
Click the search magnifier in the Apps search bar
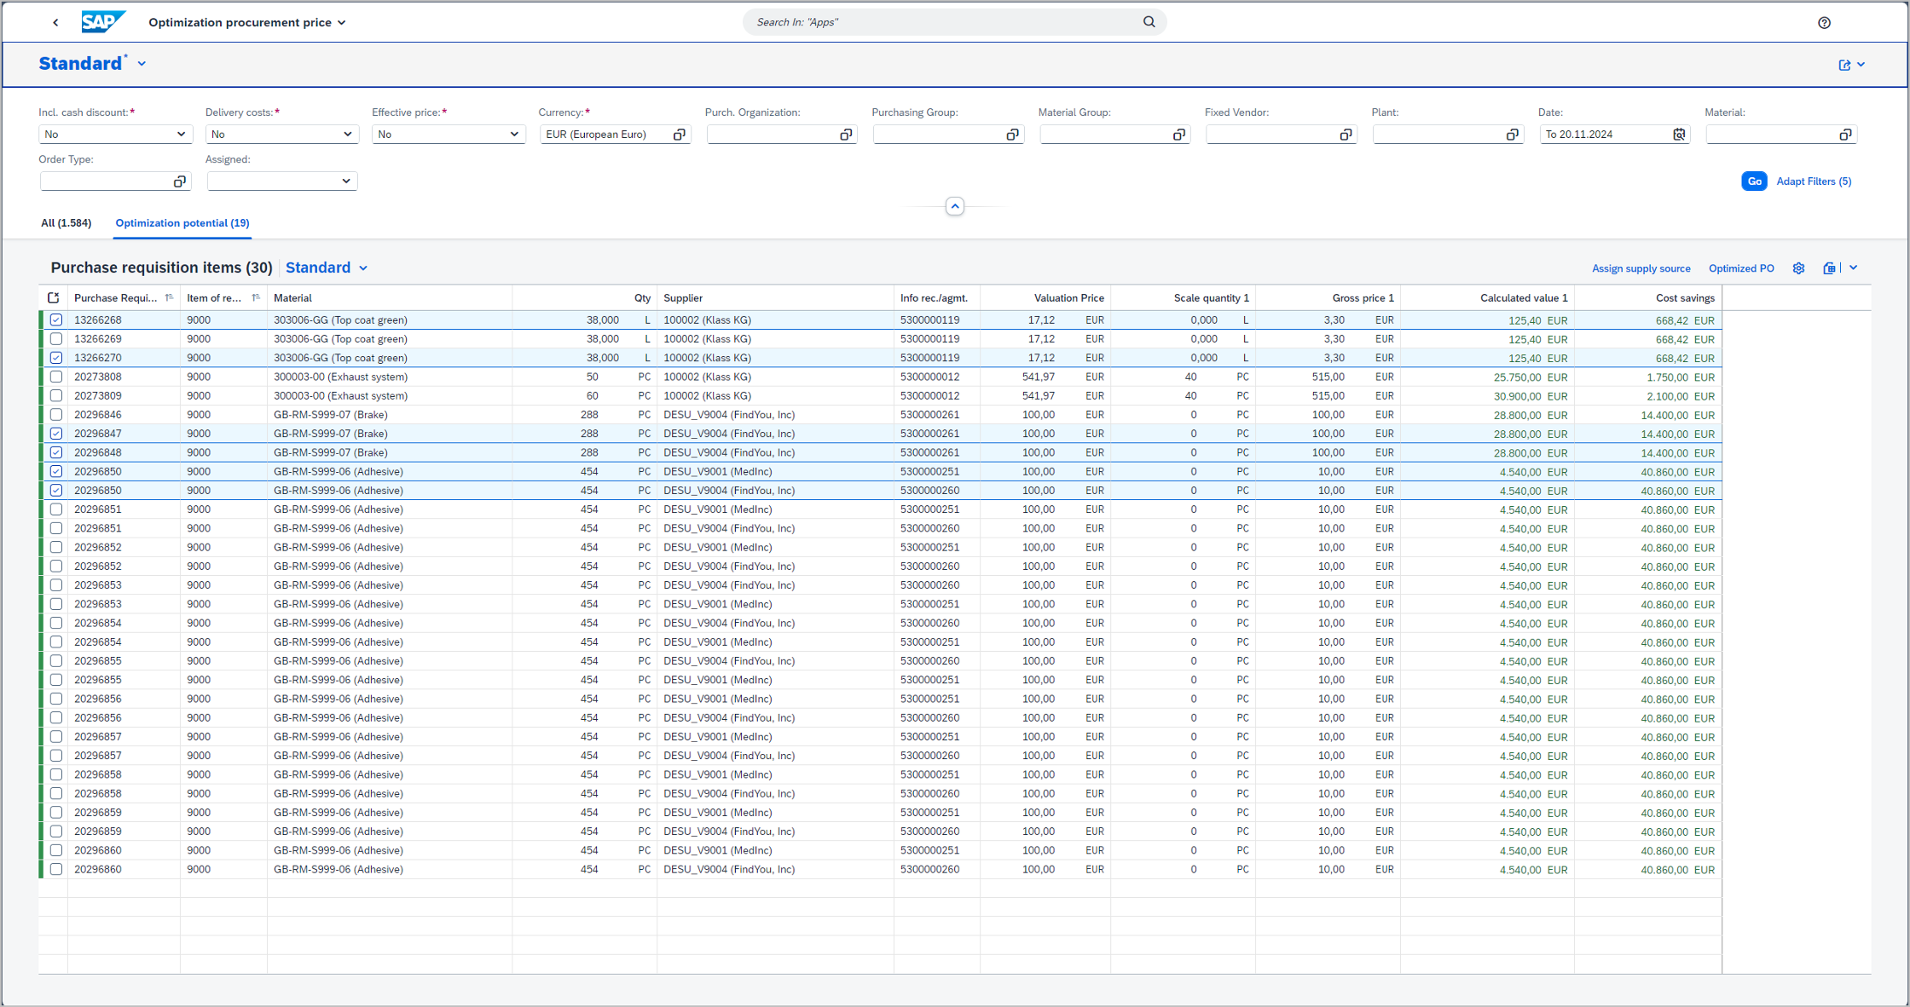pyautogui.click(x=1149, y=21)
